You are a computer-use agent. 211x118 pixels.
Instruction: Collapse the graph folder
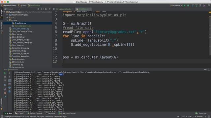[x=7, y=20]
